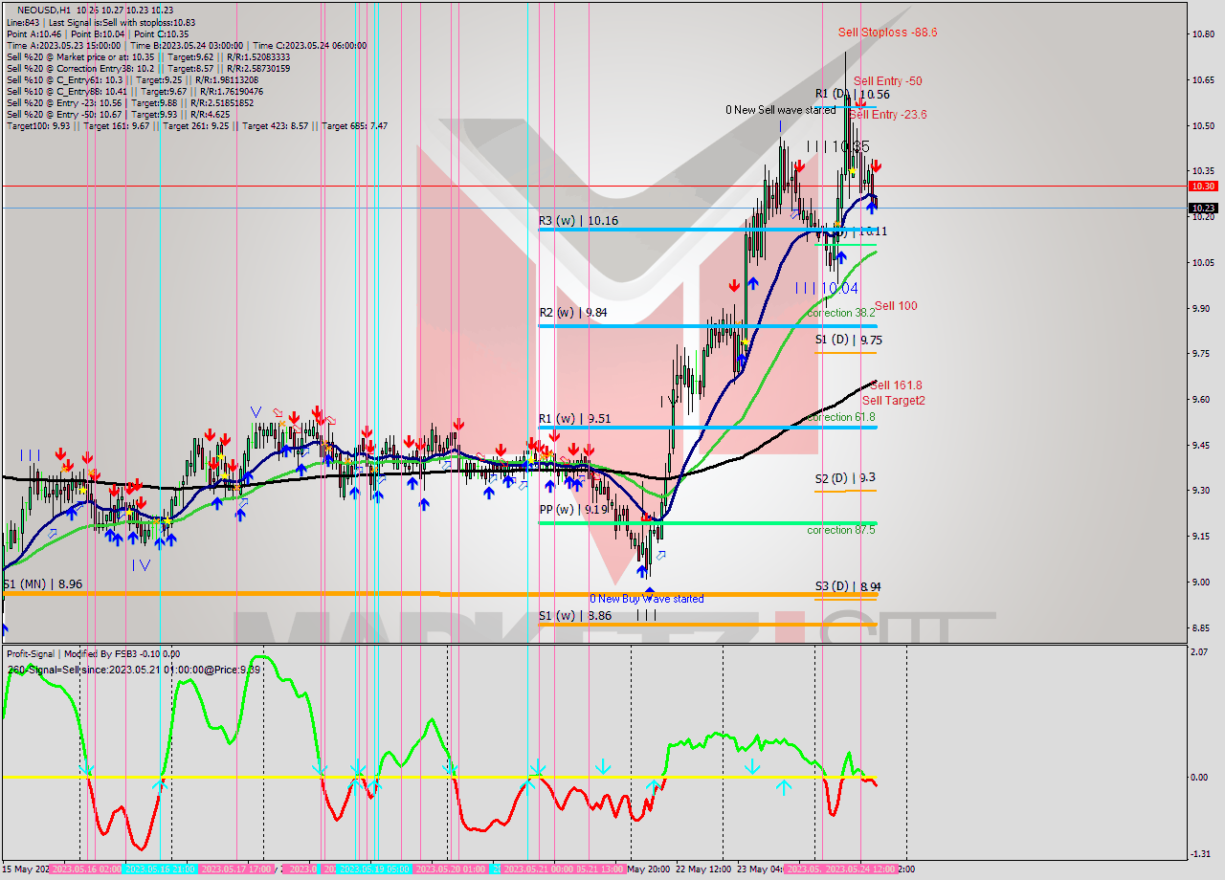
Task: Click the 'Sell 161.8' target label
Action: [896, 385]
